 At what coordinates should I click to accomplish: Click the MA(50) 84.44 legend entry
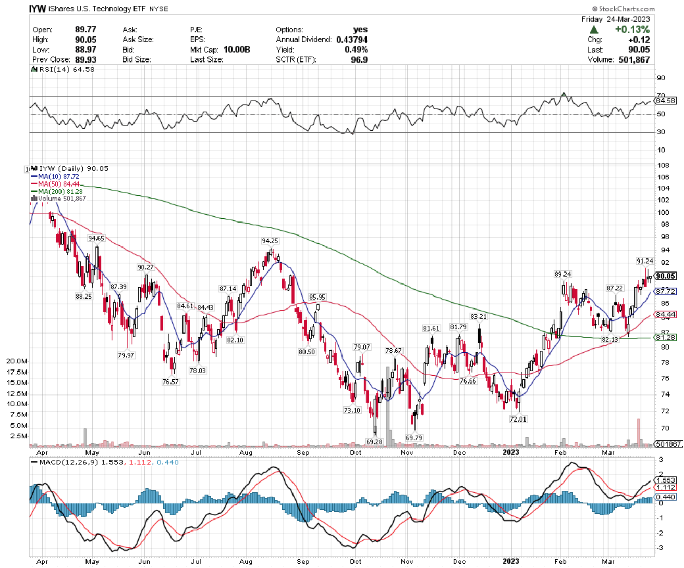point(55,184)
